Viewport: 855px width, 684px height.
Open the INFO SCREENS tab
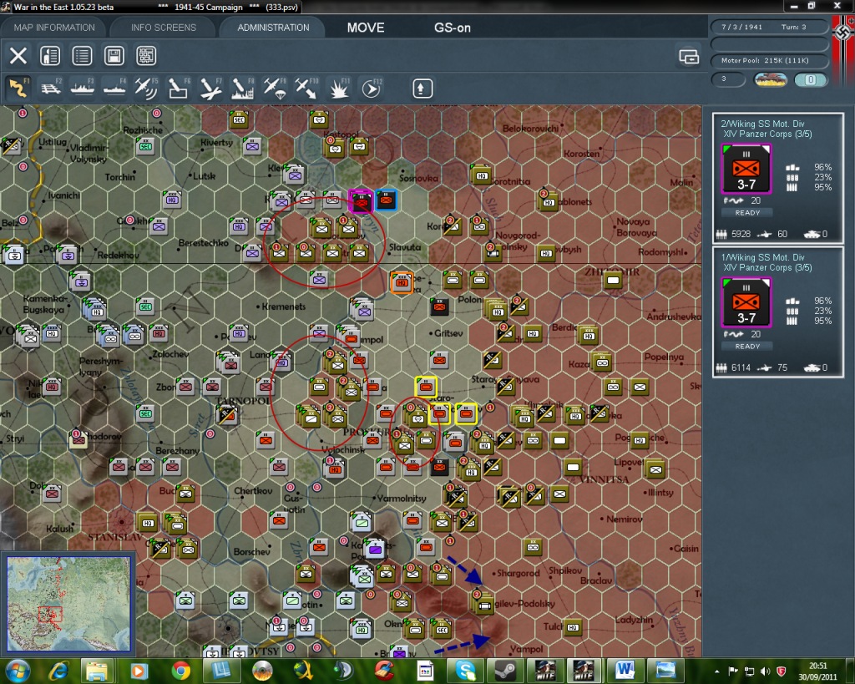click(x=163, y=28)
